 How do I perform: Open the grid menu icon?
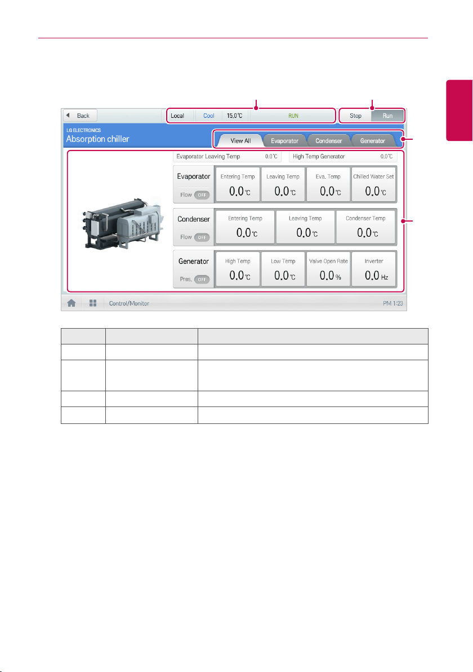coord(93,303)
